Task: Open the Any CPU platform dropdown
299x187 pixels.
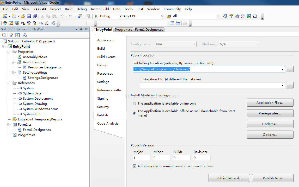Action: (x=162, y=16)
